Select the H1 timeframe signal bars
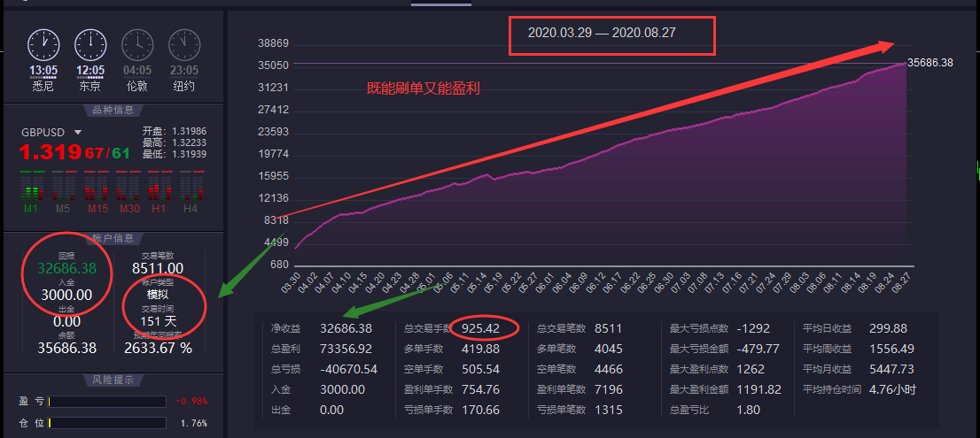 (159, 188)
